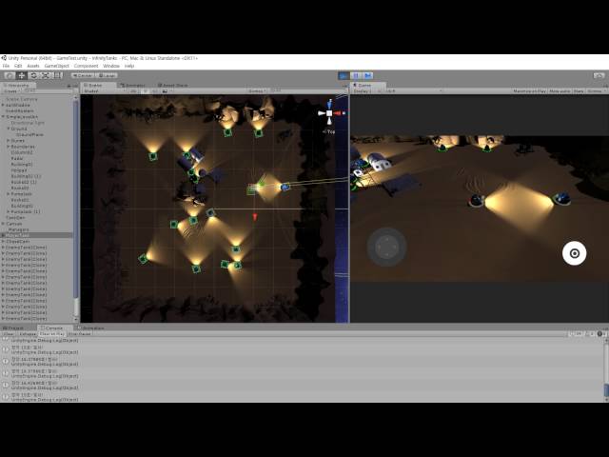Select the Scale tool in toolbar
Viewport: 609px width, 457px height.
click(45, 75)
